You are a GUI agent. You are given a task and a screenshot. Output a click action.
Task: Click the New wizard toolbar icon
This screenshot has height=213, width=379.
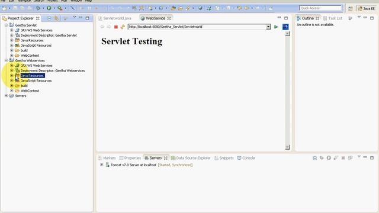[4, 8]
